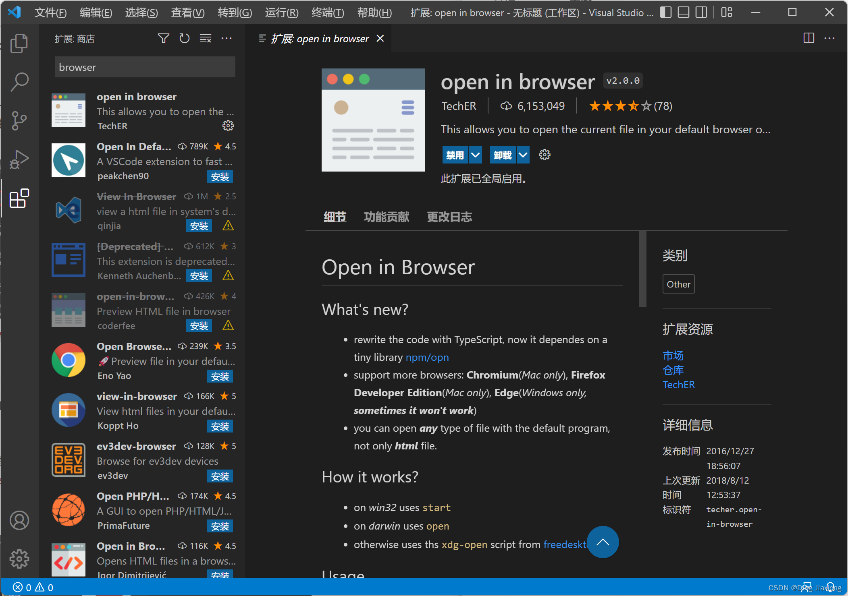Open the 查看(V) menu
The height and width of the screenshot is (596, 848).
(x=188, y=12)
